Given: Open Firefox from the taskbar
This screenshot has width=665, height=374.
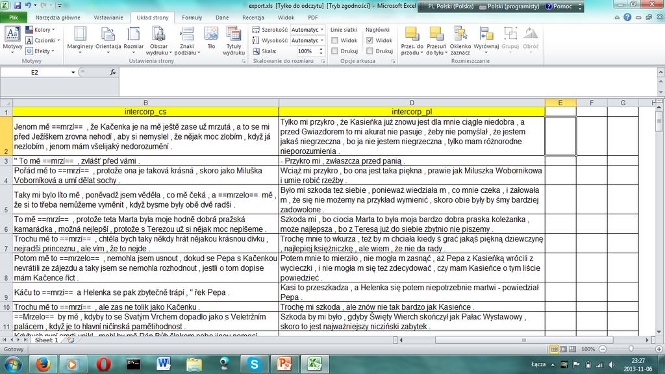Looking at the screenshot, I should pos(43,364).
